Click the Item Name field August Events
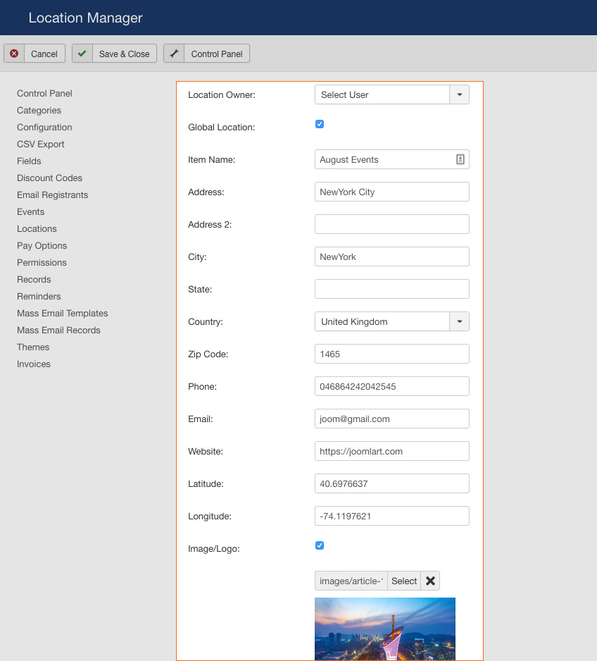The height and width of the screenshot is (661, 597). pyautogui.click(x=392, y=159)
